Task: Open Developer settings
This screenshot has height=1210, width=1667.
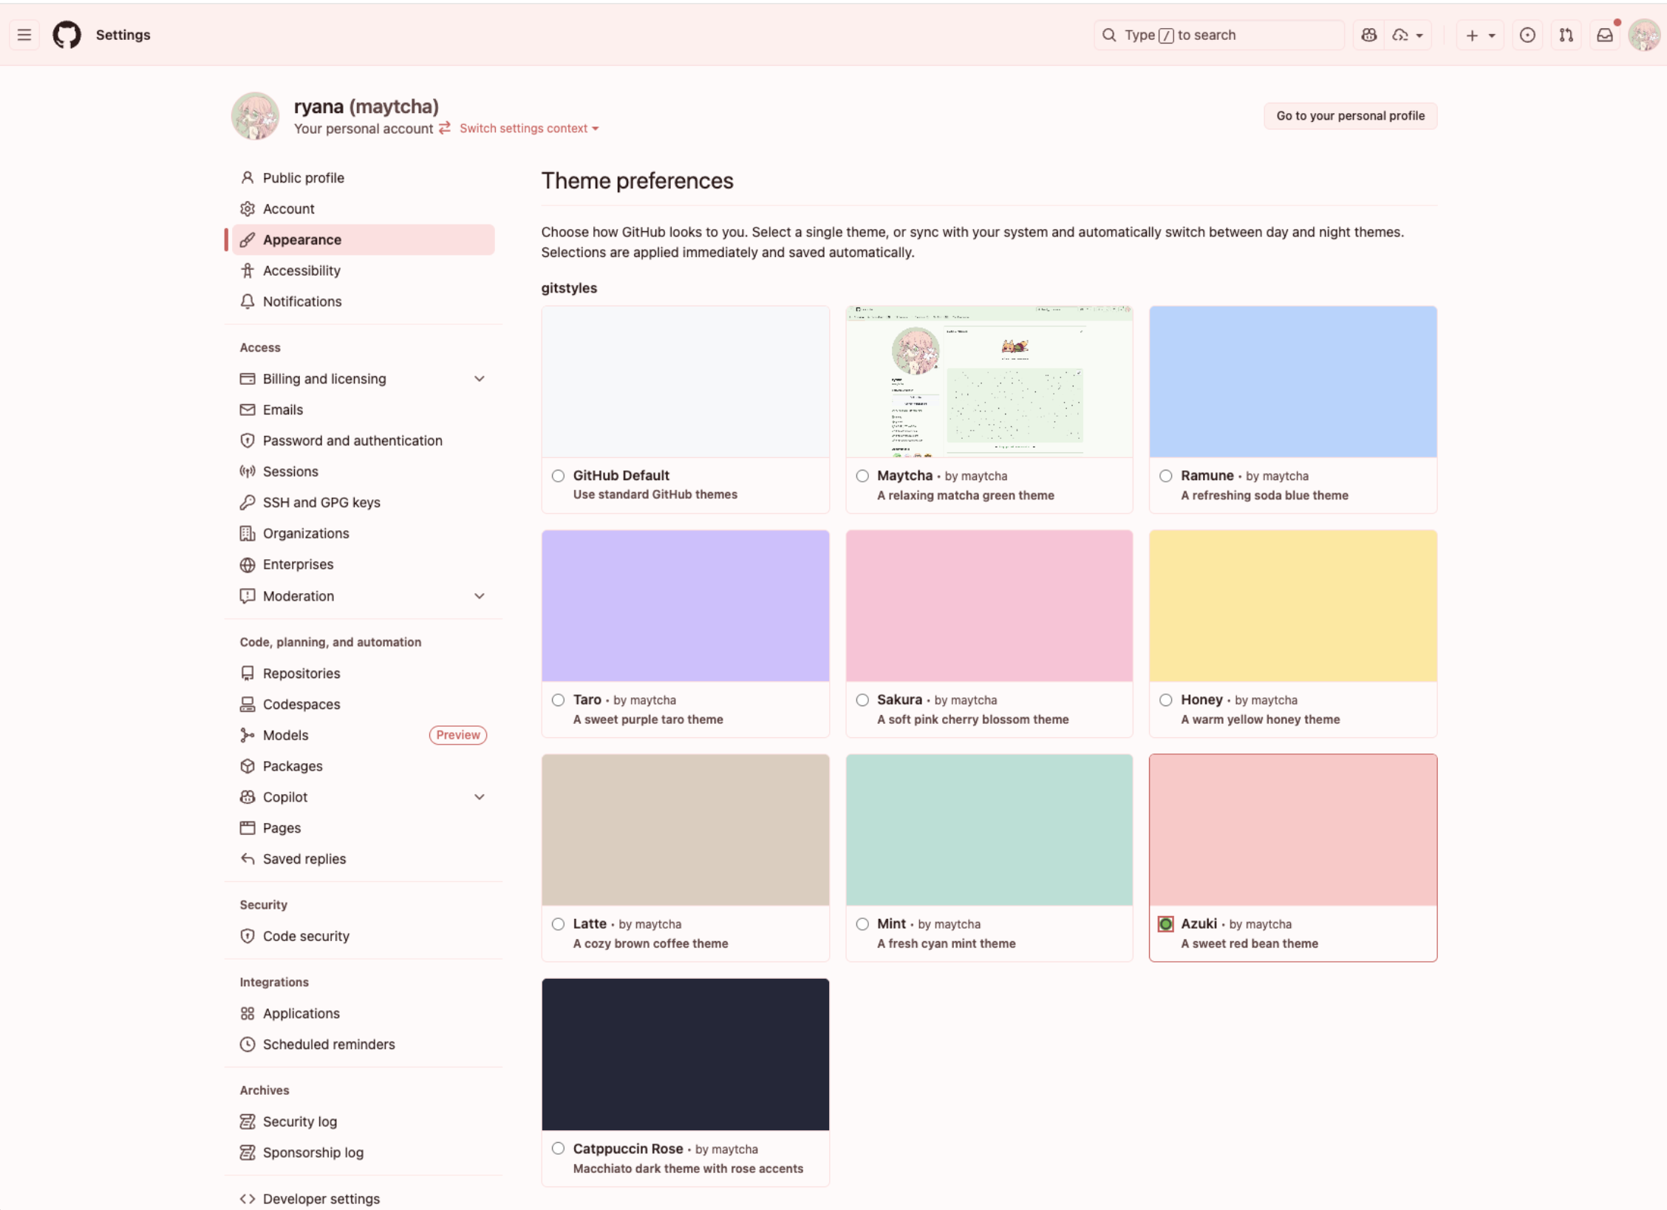Action: [x=321, y=1199]
